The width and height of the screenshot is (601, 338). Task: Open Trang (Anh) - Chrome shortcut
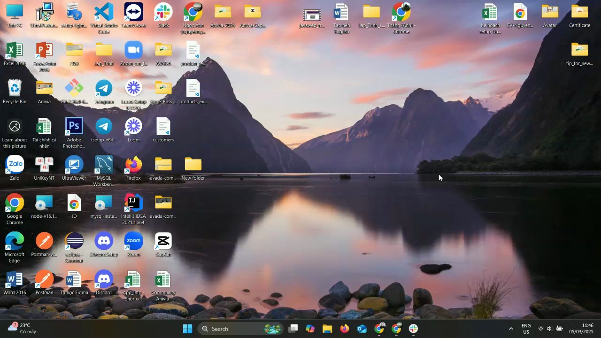tap(401, 18)
